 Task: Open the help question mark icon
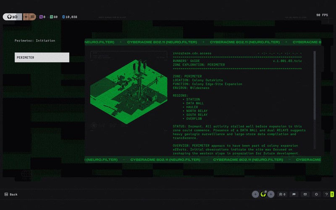326,194
